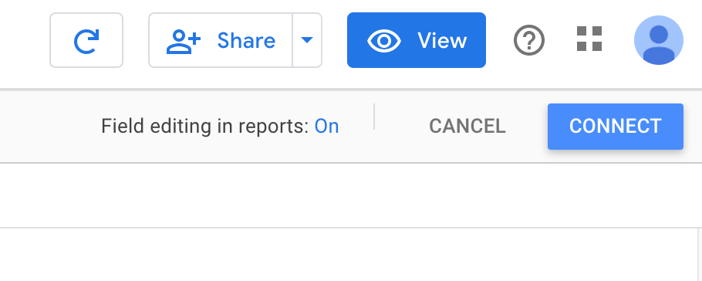
Task: Click the letters CEL in CANCEL
Action: [x=487, y=127]
